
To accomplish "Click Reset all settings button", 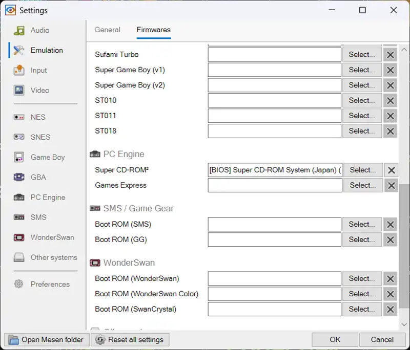I will click(130, 339).
